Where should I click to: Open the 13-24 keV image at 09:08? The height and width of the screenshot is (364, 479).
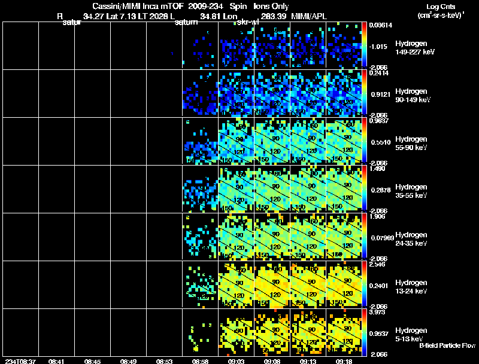tap(272, 285)
